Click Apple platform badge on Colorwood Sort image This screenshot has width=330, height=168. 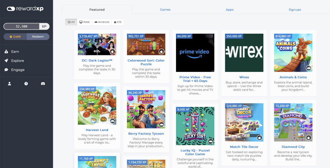pyautogui.click(x=161, y=51)
